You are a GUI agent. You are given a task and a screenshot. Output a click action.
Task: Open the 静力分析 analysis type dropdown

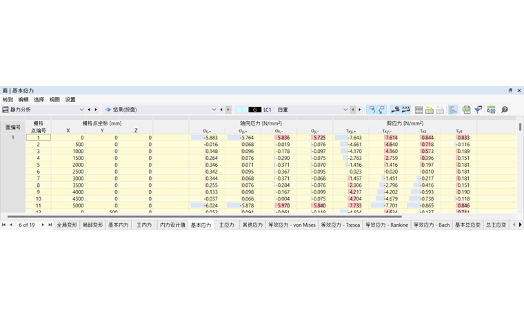tap(81, 110)
